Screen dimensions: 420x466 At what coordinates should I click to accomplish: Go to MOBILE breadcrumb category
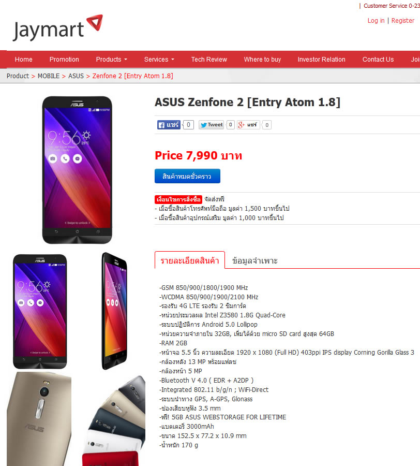pyautogui.click(x=49, y=76)
